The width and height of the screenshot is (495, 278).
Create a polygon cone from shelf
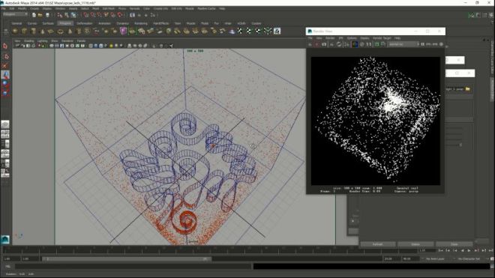point(42,31)
